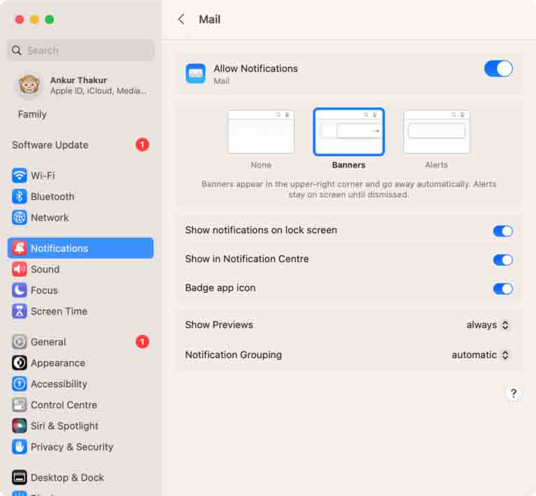Disable Show notifications on lock screen
The height and width of the screenshot is (496, 536).
tap(502, 231)
